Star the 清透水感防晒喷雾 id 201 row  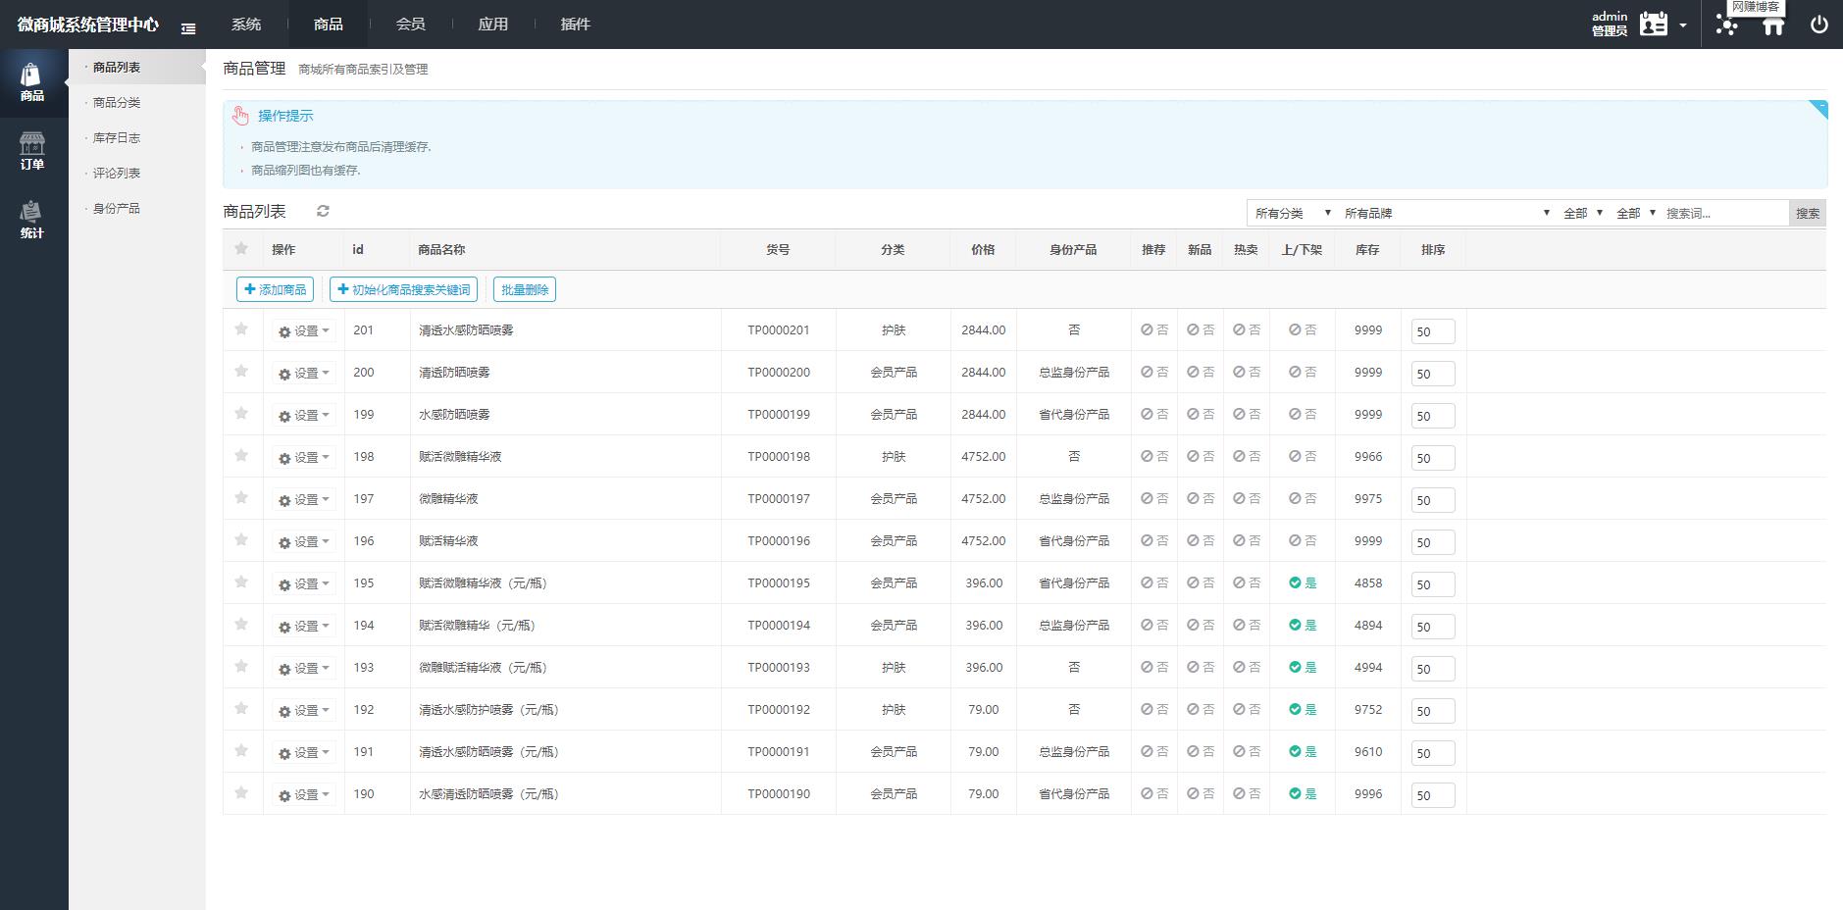click(x=241, y=329)
